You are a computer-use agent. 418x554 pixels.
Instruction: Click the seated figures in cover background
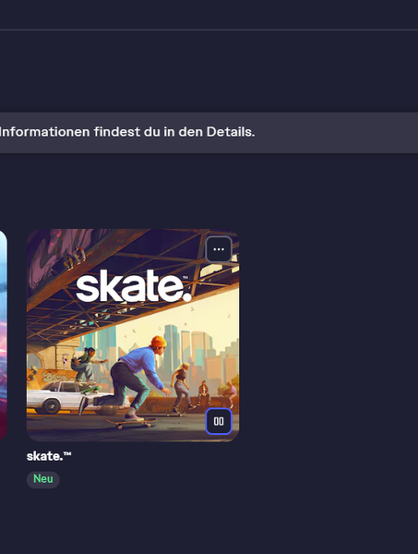point(215,393)
